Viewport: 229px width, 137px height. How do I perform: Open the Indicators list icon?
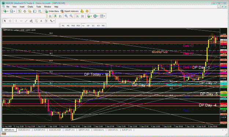[x=88, y=16]
